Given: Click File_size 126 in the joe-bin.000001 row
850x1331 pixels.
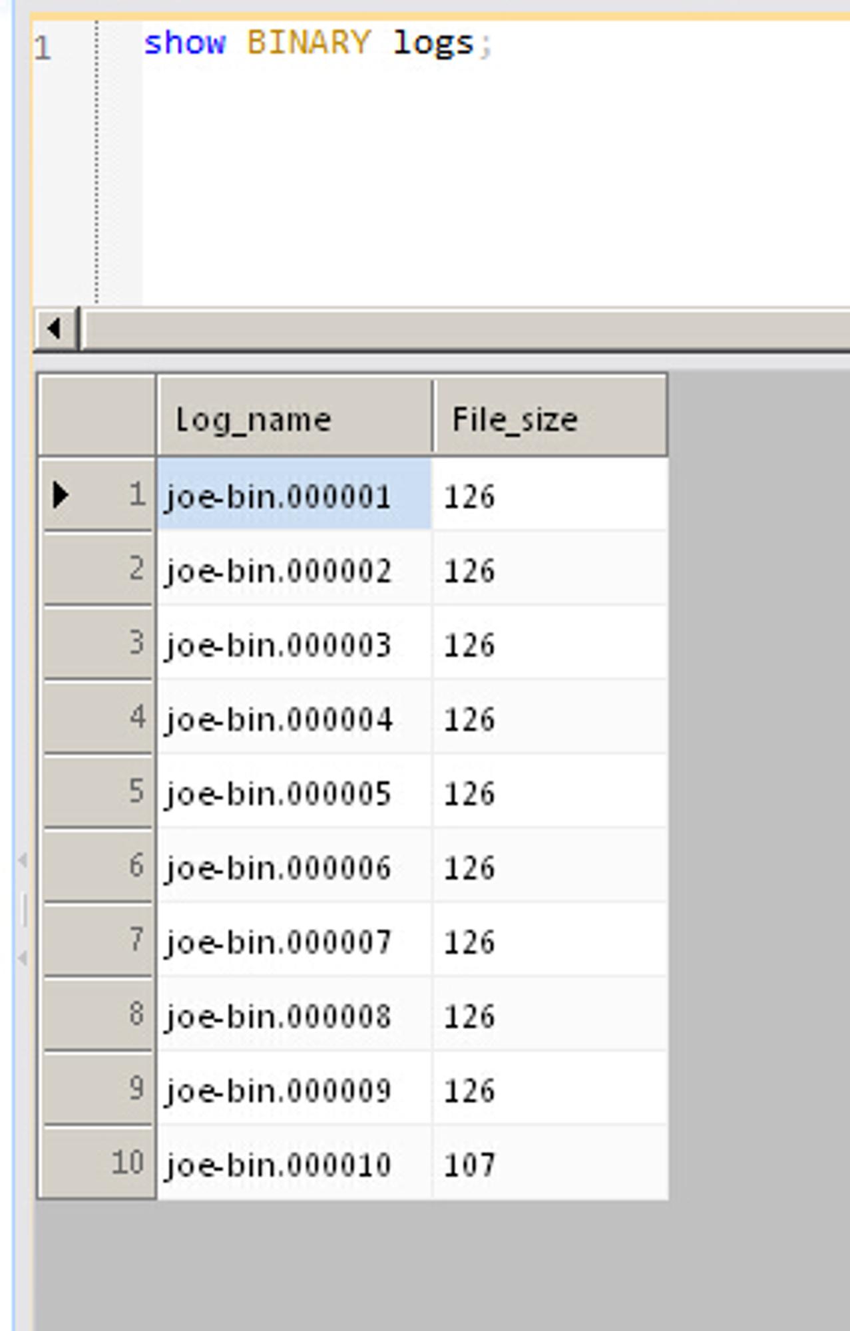Looking at the screenshot, I should click(x=550, y=494).
